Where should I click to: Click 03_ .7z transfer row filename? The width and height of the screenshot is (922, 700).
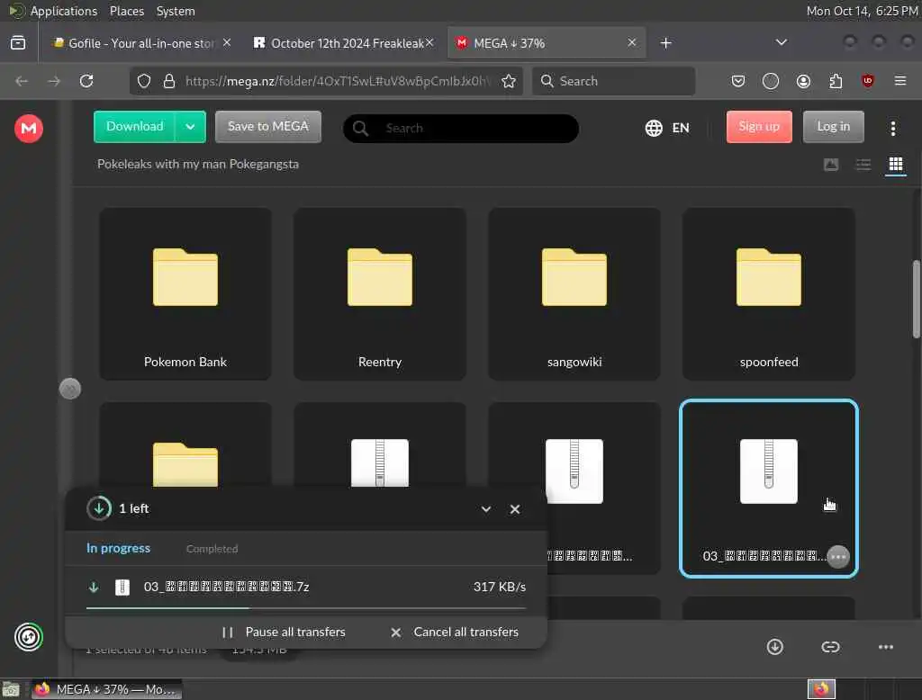226,587
